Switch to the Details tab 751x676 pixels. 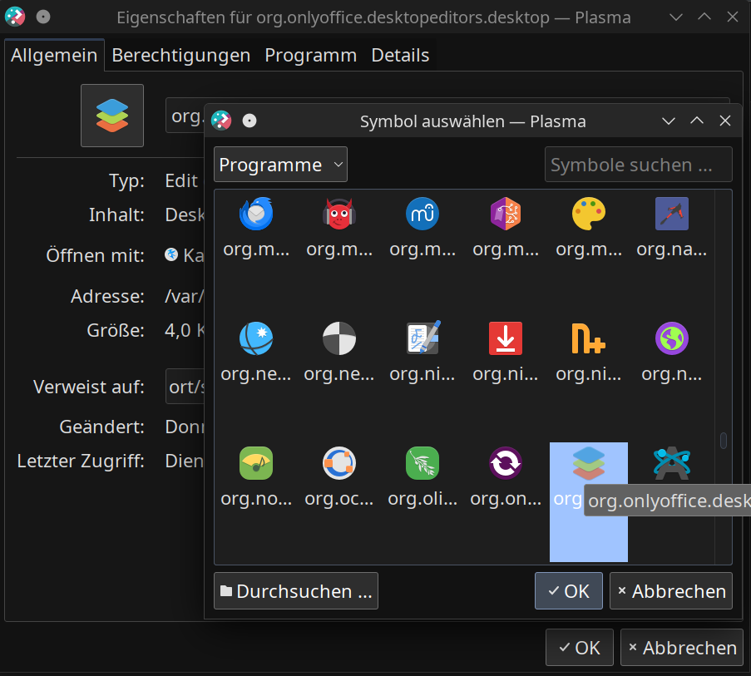(400, 55)
